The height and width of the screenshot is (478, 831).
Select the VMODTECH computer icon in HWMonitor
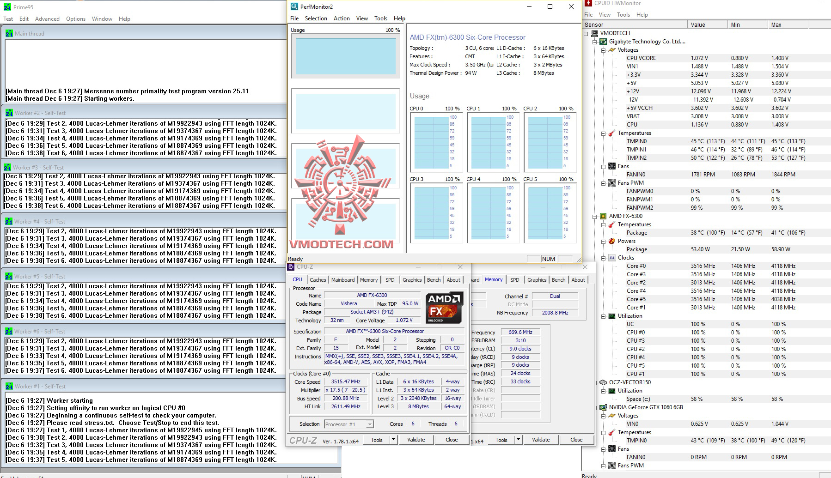tap(594, 33)
